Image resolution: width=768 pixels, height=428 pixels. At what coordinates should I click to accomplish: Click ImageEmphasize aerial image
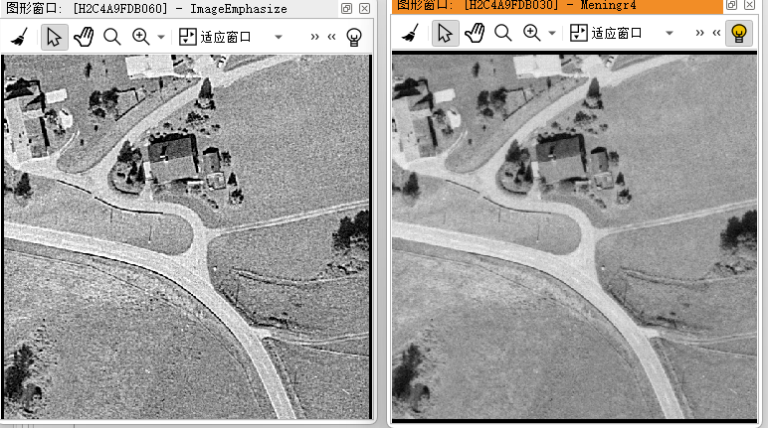point(187,236)
